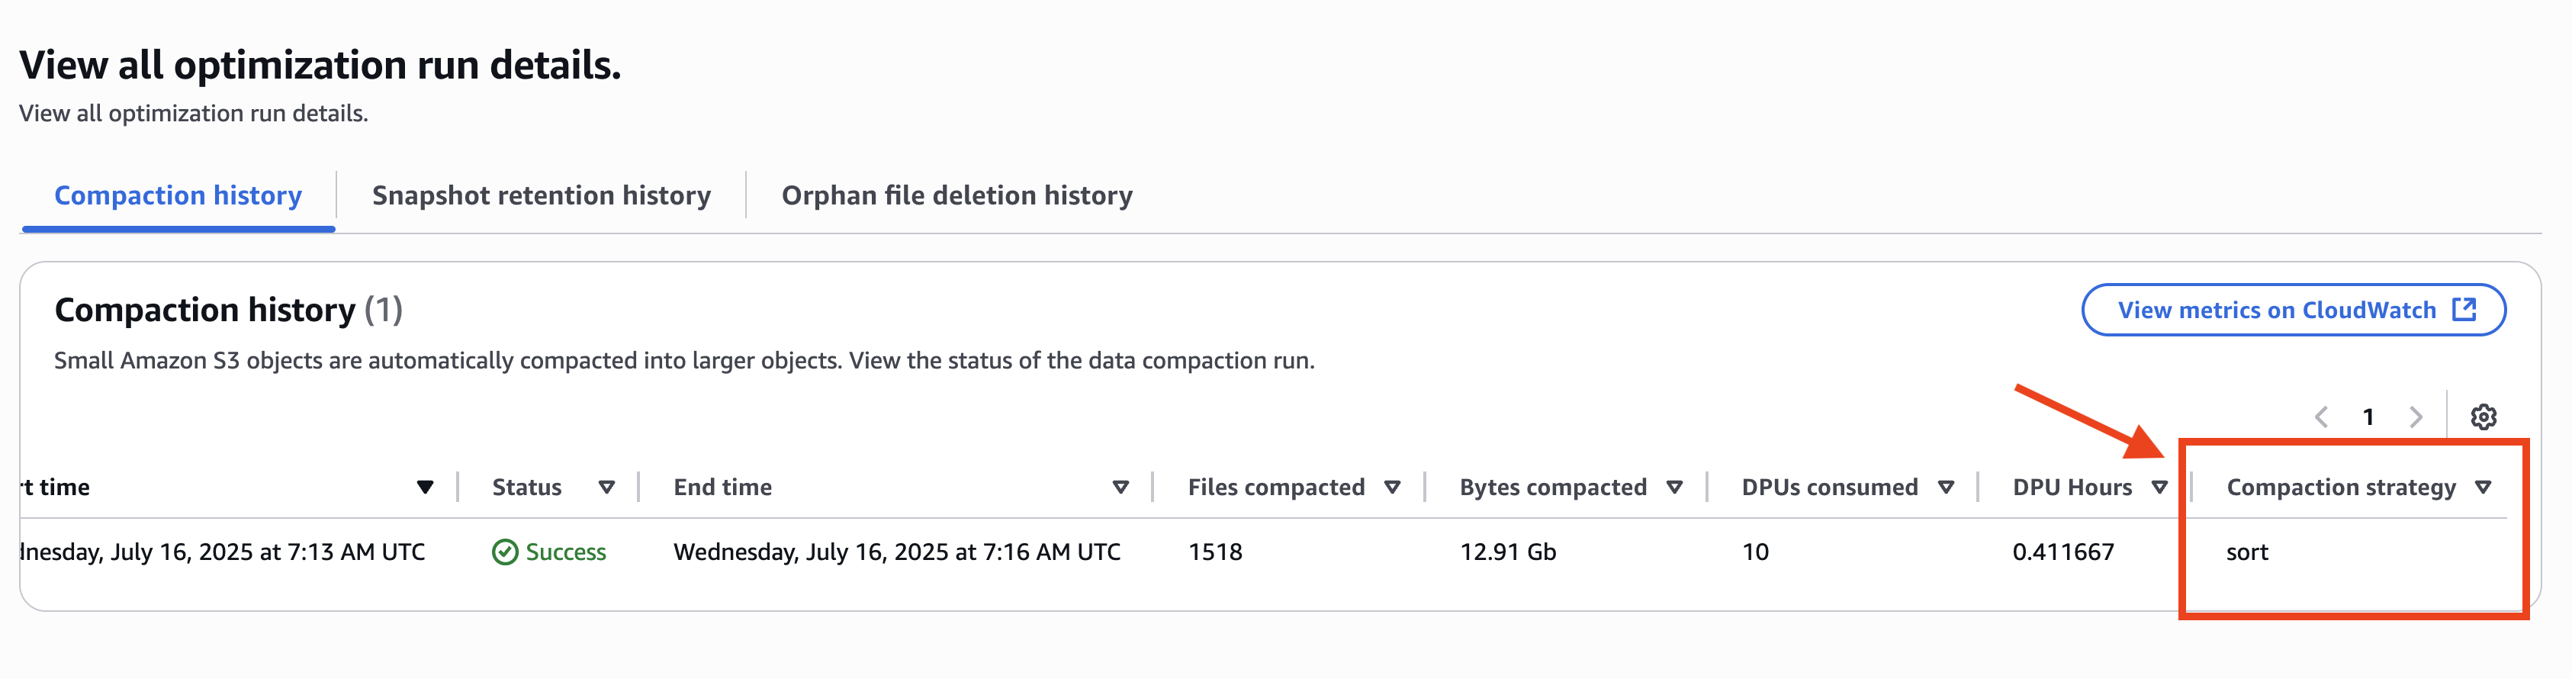
Task: Sort by Bytes compacted column arrow
Action: pos(1674,488)
